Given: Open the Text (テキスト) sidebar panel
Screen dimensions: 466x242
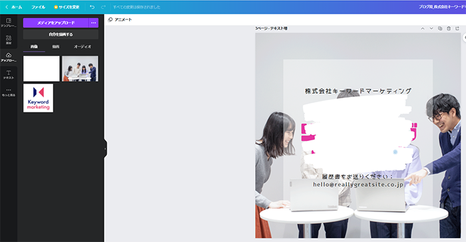Looking at the screenshot, I should pos(9,74).
